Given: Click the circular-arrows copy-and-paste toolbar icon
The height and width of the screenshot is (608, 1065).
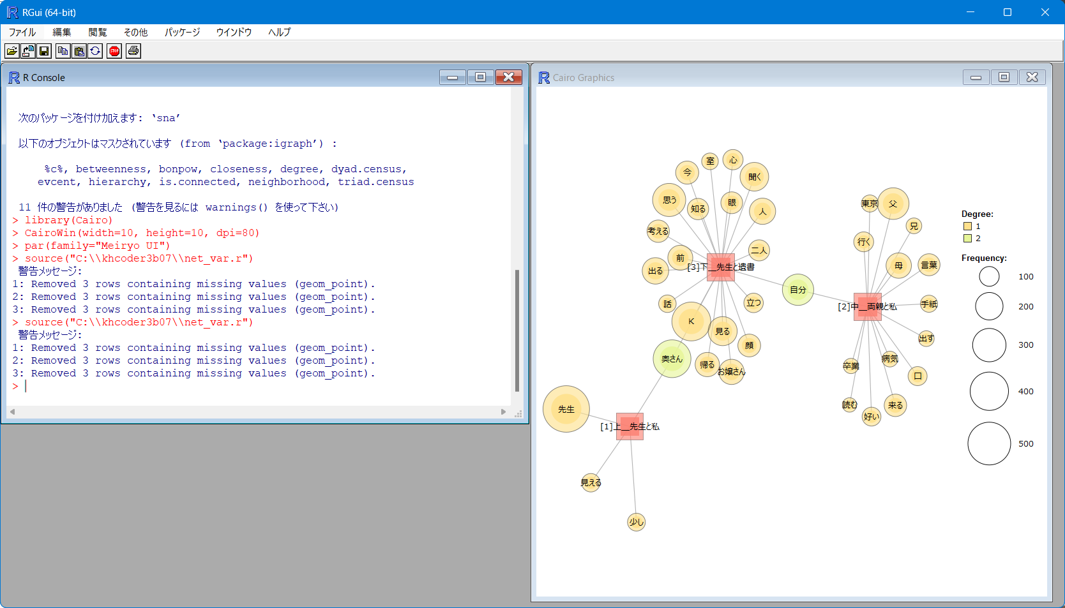Looking at the screenshot, I should [94, 51].
